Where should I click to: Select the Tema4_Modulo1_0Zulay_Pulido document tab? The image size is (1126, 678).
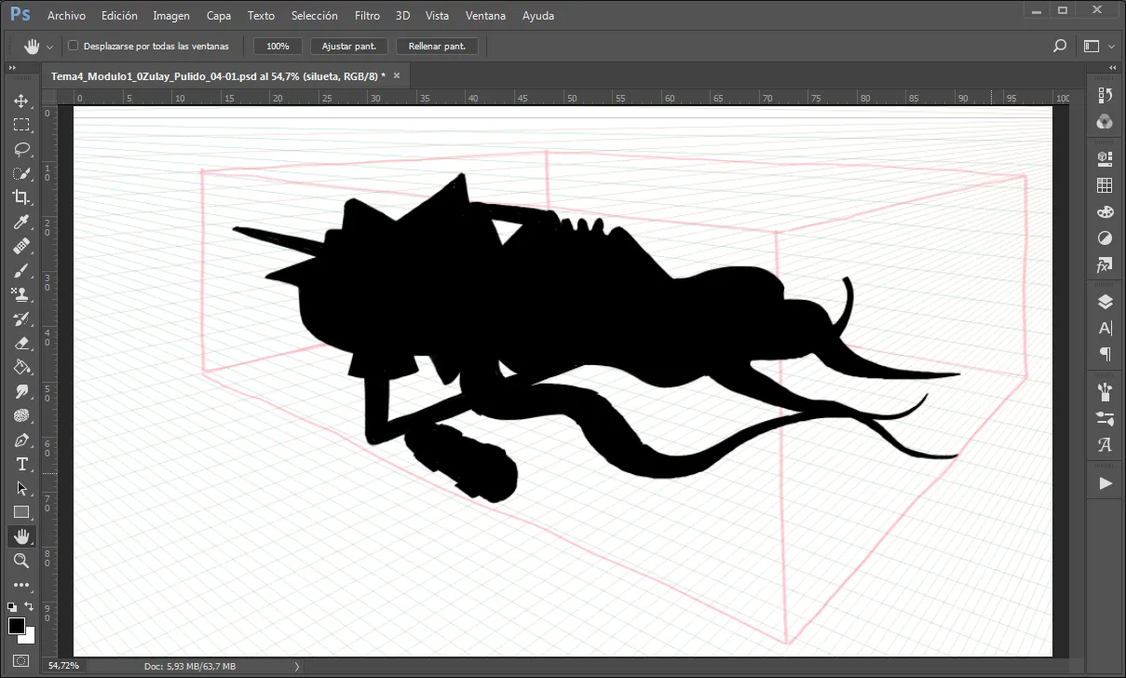coord(219,75)
